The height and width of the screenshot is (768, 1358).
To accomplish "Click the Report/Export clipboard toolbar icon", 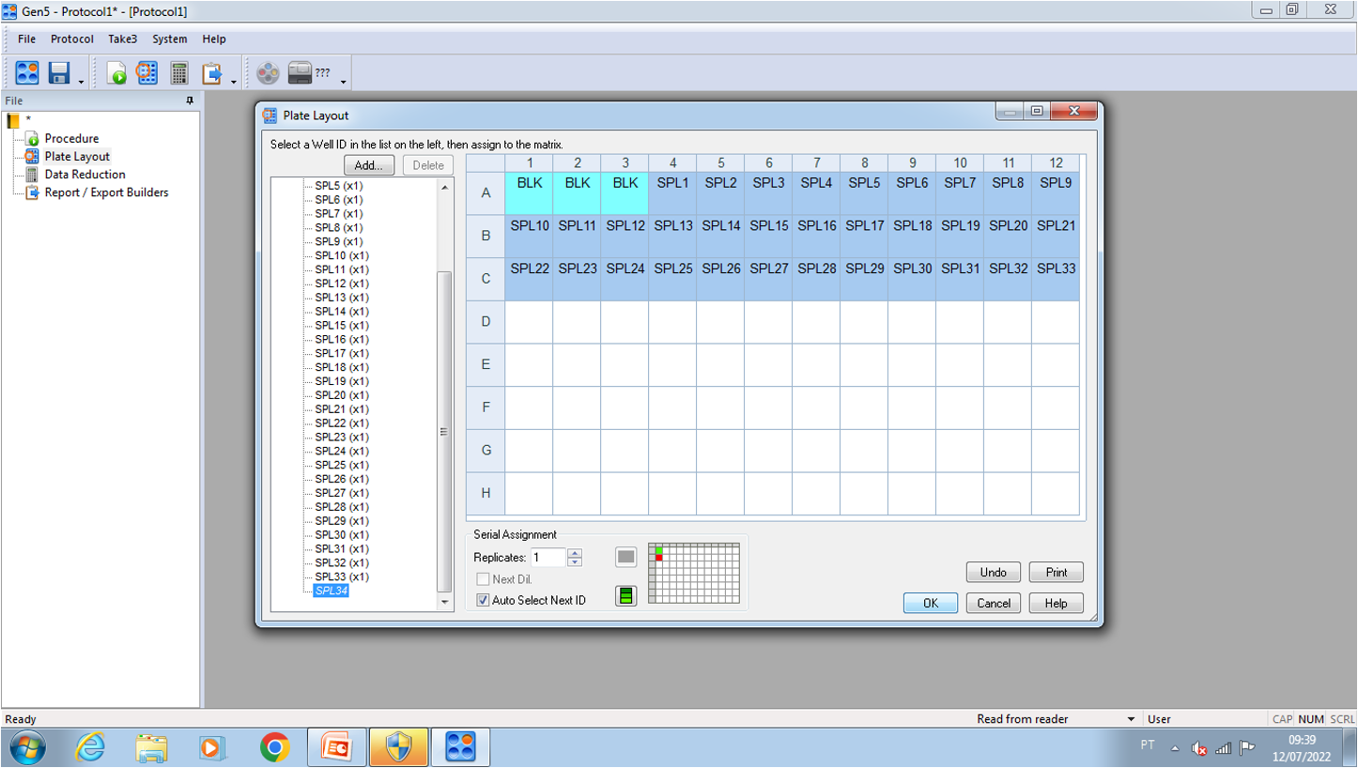I will 212,72.
